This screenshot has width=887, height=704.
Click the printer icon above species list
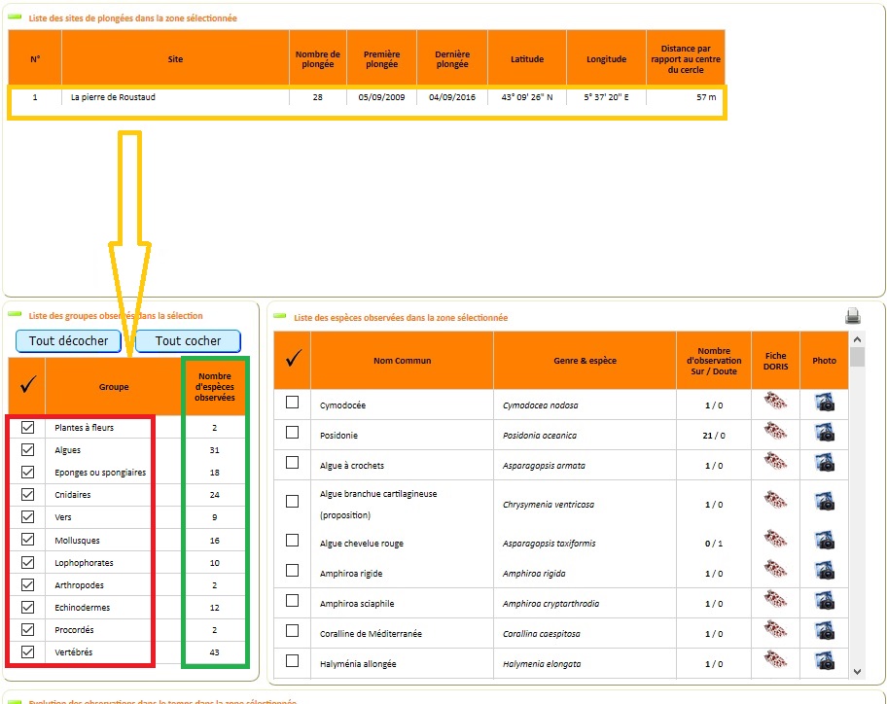[x=853, y=315]
